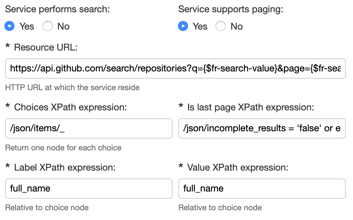Click the Value XPath expression input
Viewport: 353px width, 220px height.
262,188
